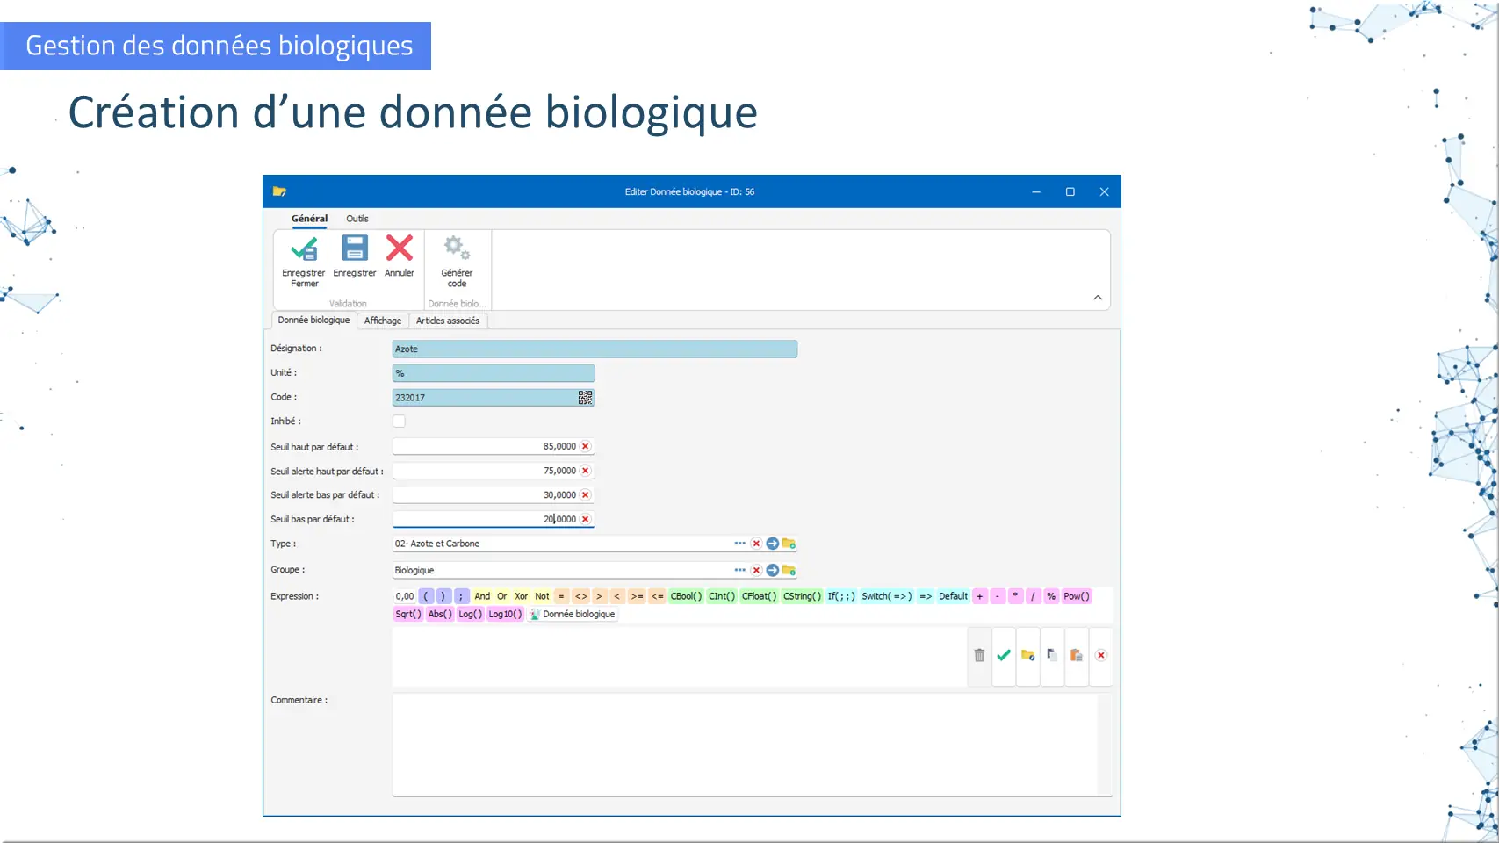Click the paste icon in Expression editor
This screenshot has height=843, width=1499.
[1076, 655]
